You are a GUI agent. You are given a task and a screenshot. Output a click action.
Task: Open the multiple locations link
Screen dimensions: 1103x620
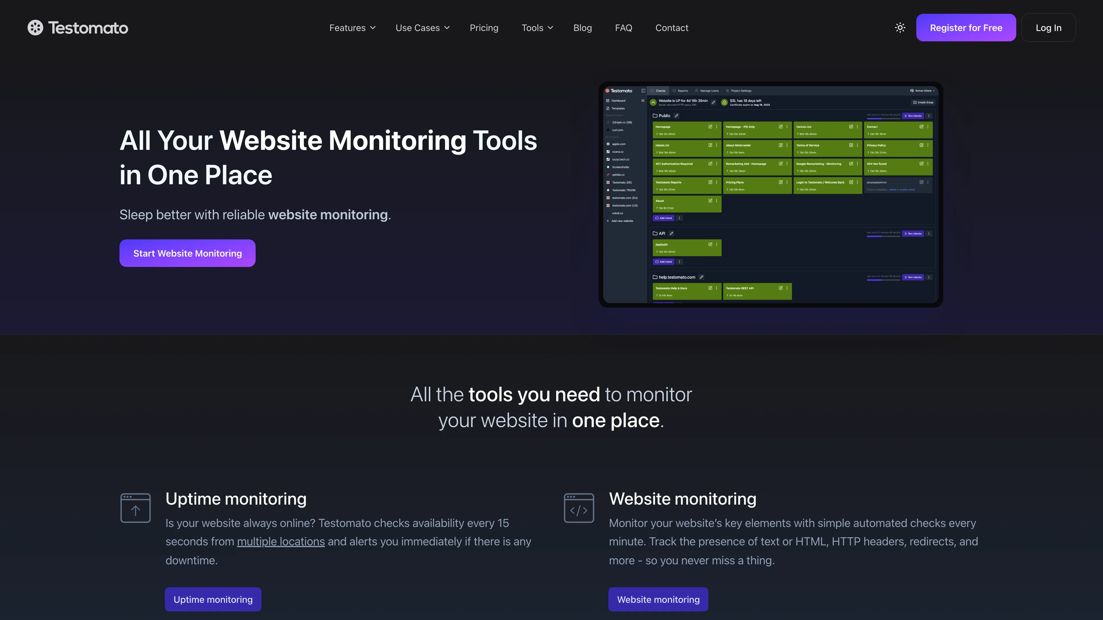click(x=281, y=541)
